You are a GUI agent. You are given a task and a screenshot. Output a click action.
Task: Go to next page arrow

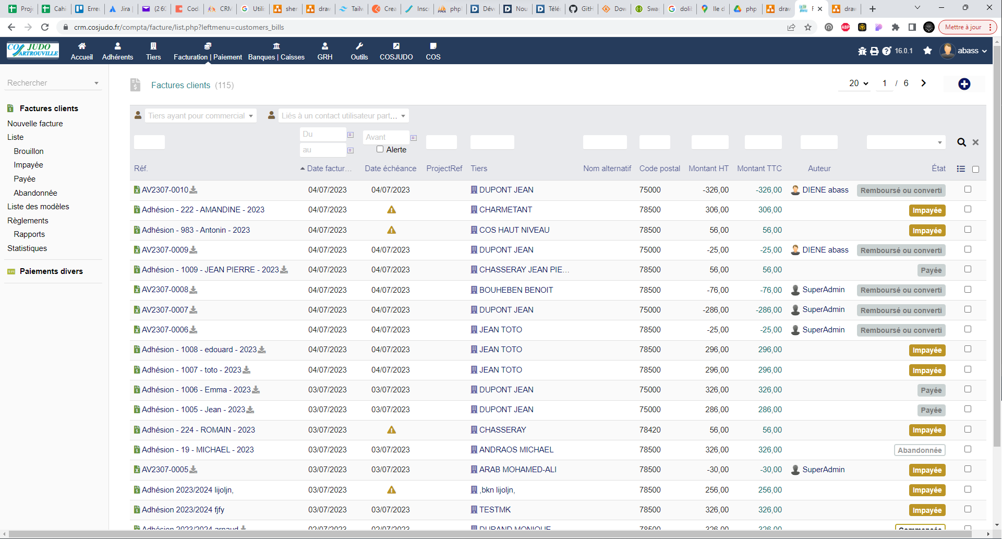[x=923, y=83]
